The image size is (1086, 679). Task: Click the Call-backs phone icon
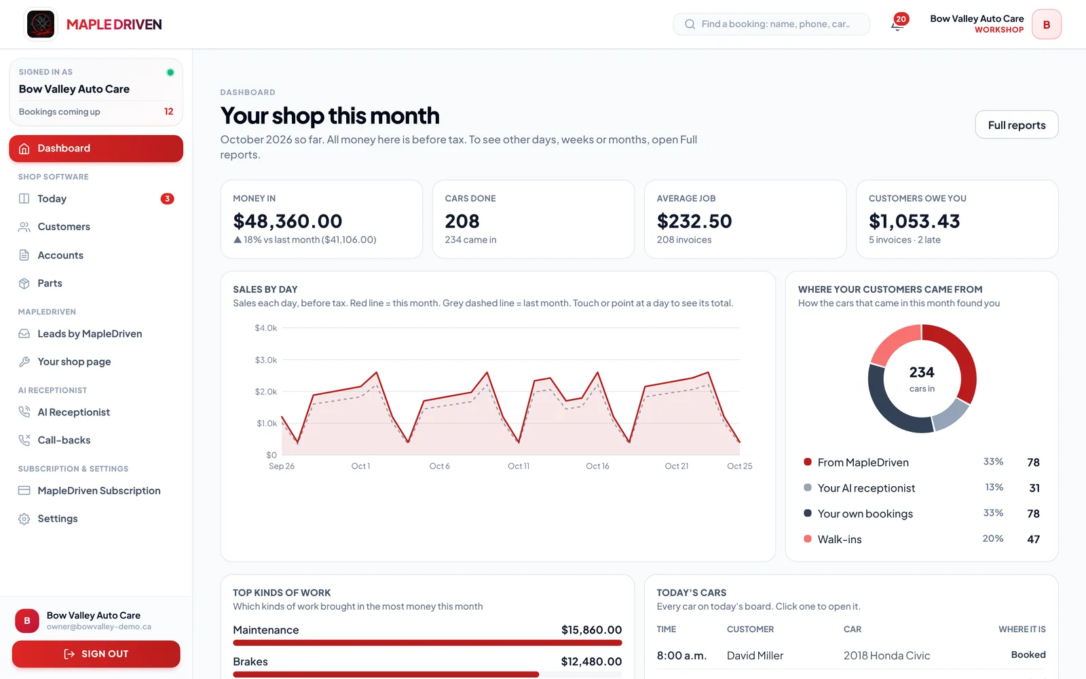[24, 440]
